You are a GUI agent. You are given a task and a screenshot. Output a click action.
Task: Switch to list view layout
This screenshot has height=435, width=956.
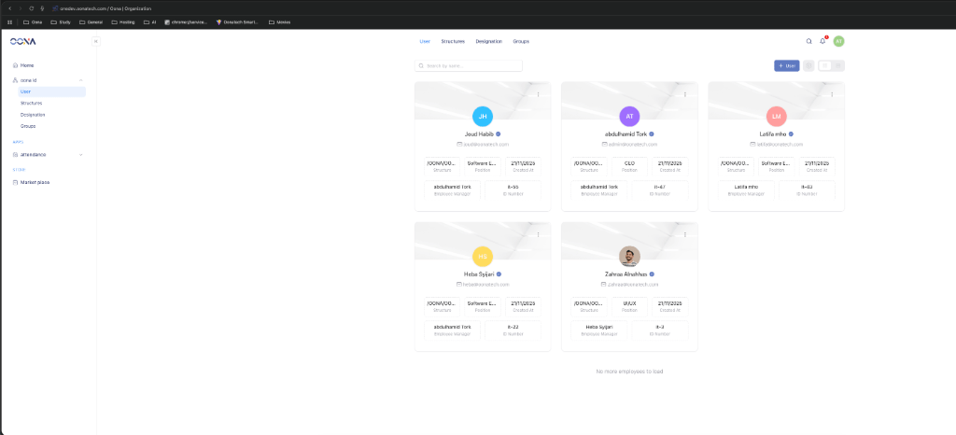coord(838,65)
